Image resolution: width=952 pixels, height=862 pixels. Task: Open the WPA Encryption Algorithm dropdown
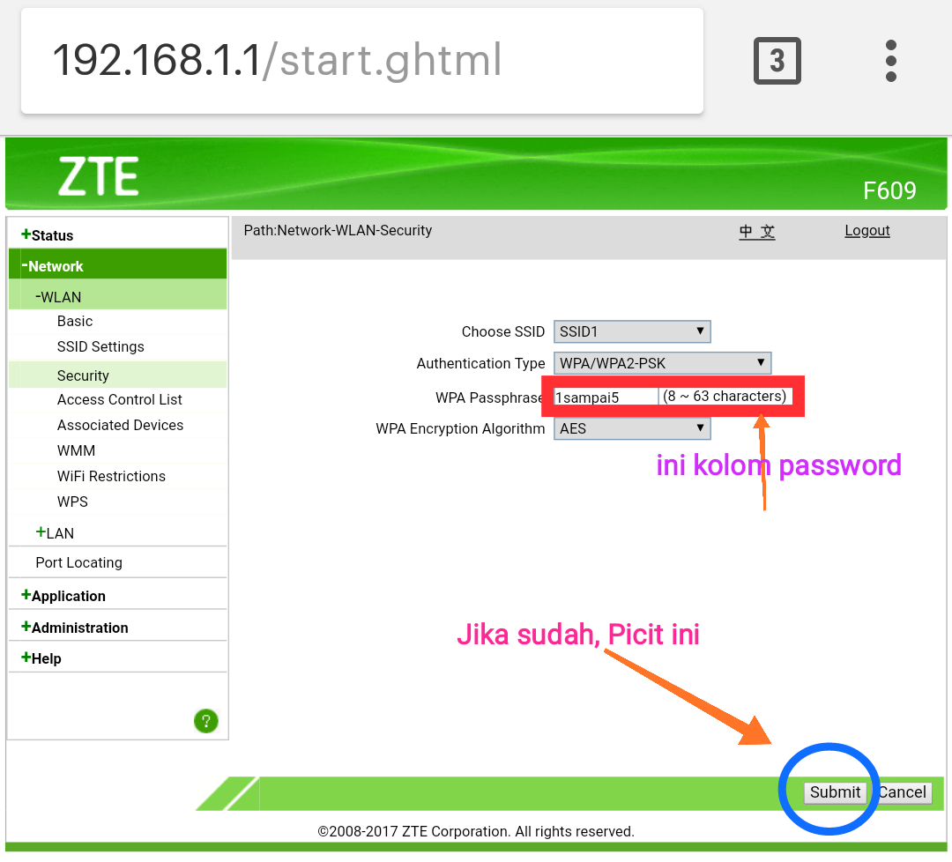point(632,428)
